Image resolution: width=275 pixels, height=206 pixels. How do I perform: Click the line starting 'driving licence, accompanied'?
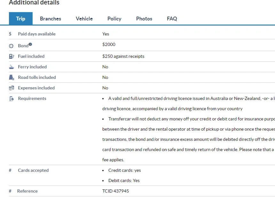[172, 109]
